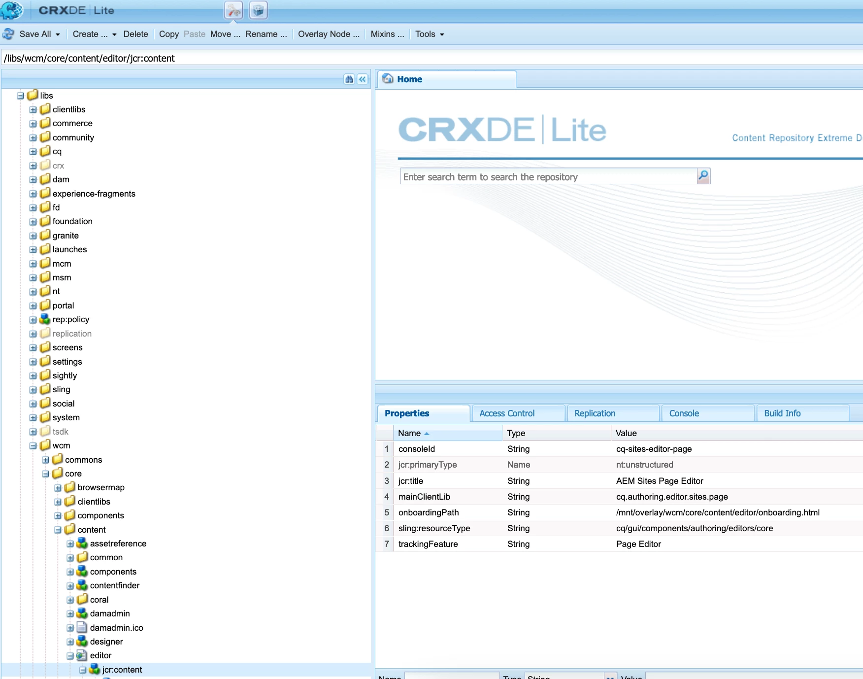
Task: Collapse the content tree node
Action: tap(58, 530)
